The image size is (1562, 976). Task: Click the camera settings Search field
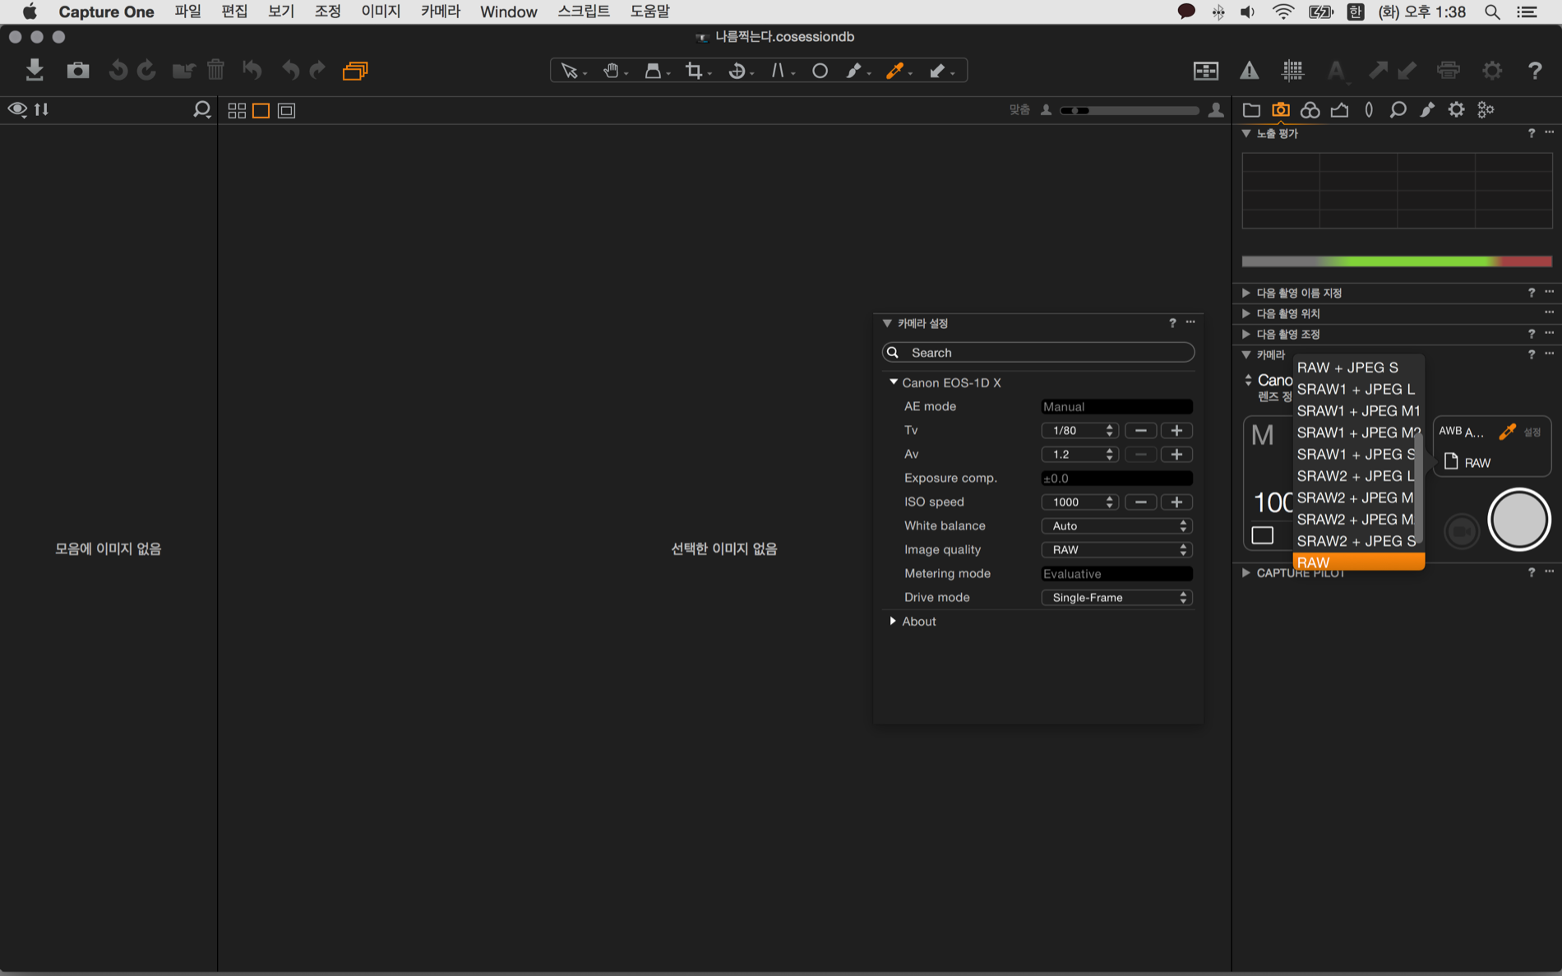[x=1038, y=352]
